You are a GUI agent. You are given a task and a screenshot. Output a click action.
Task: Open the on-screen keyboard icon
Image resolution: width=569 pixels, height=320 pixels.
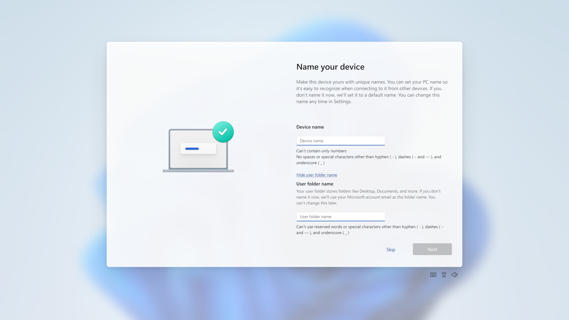(x=433, y=275)
